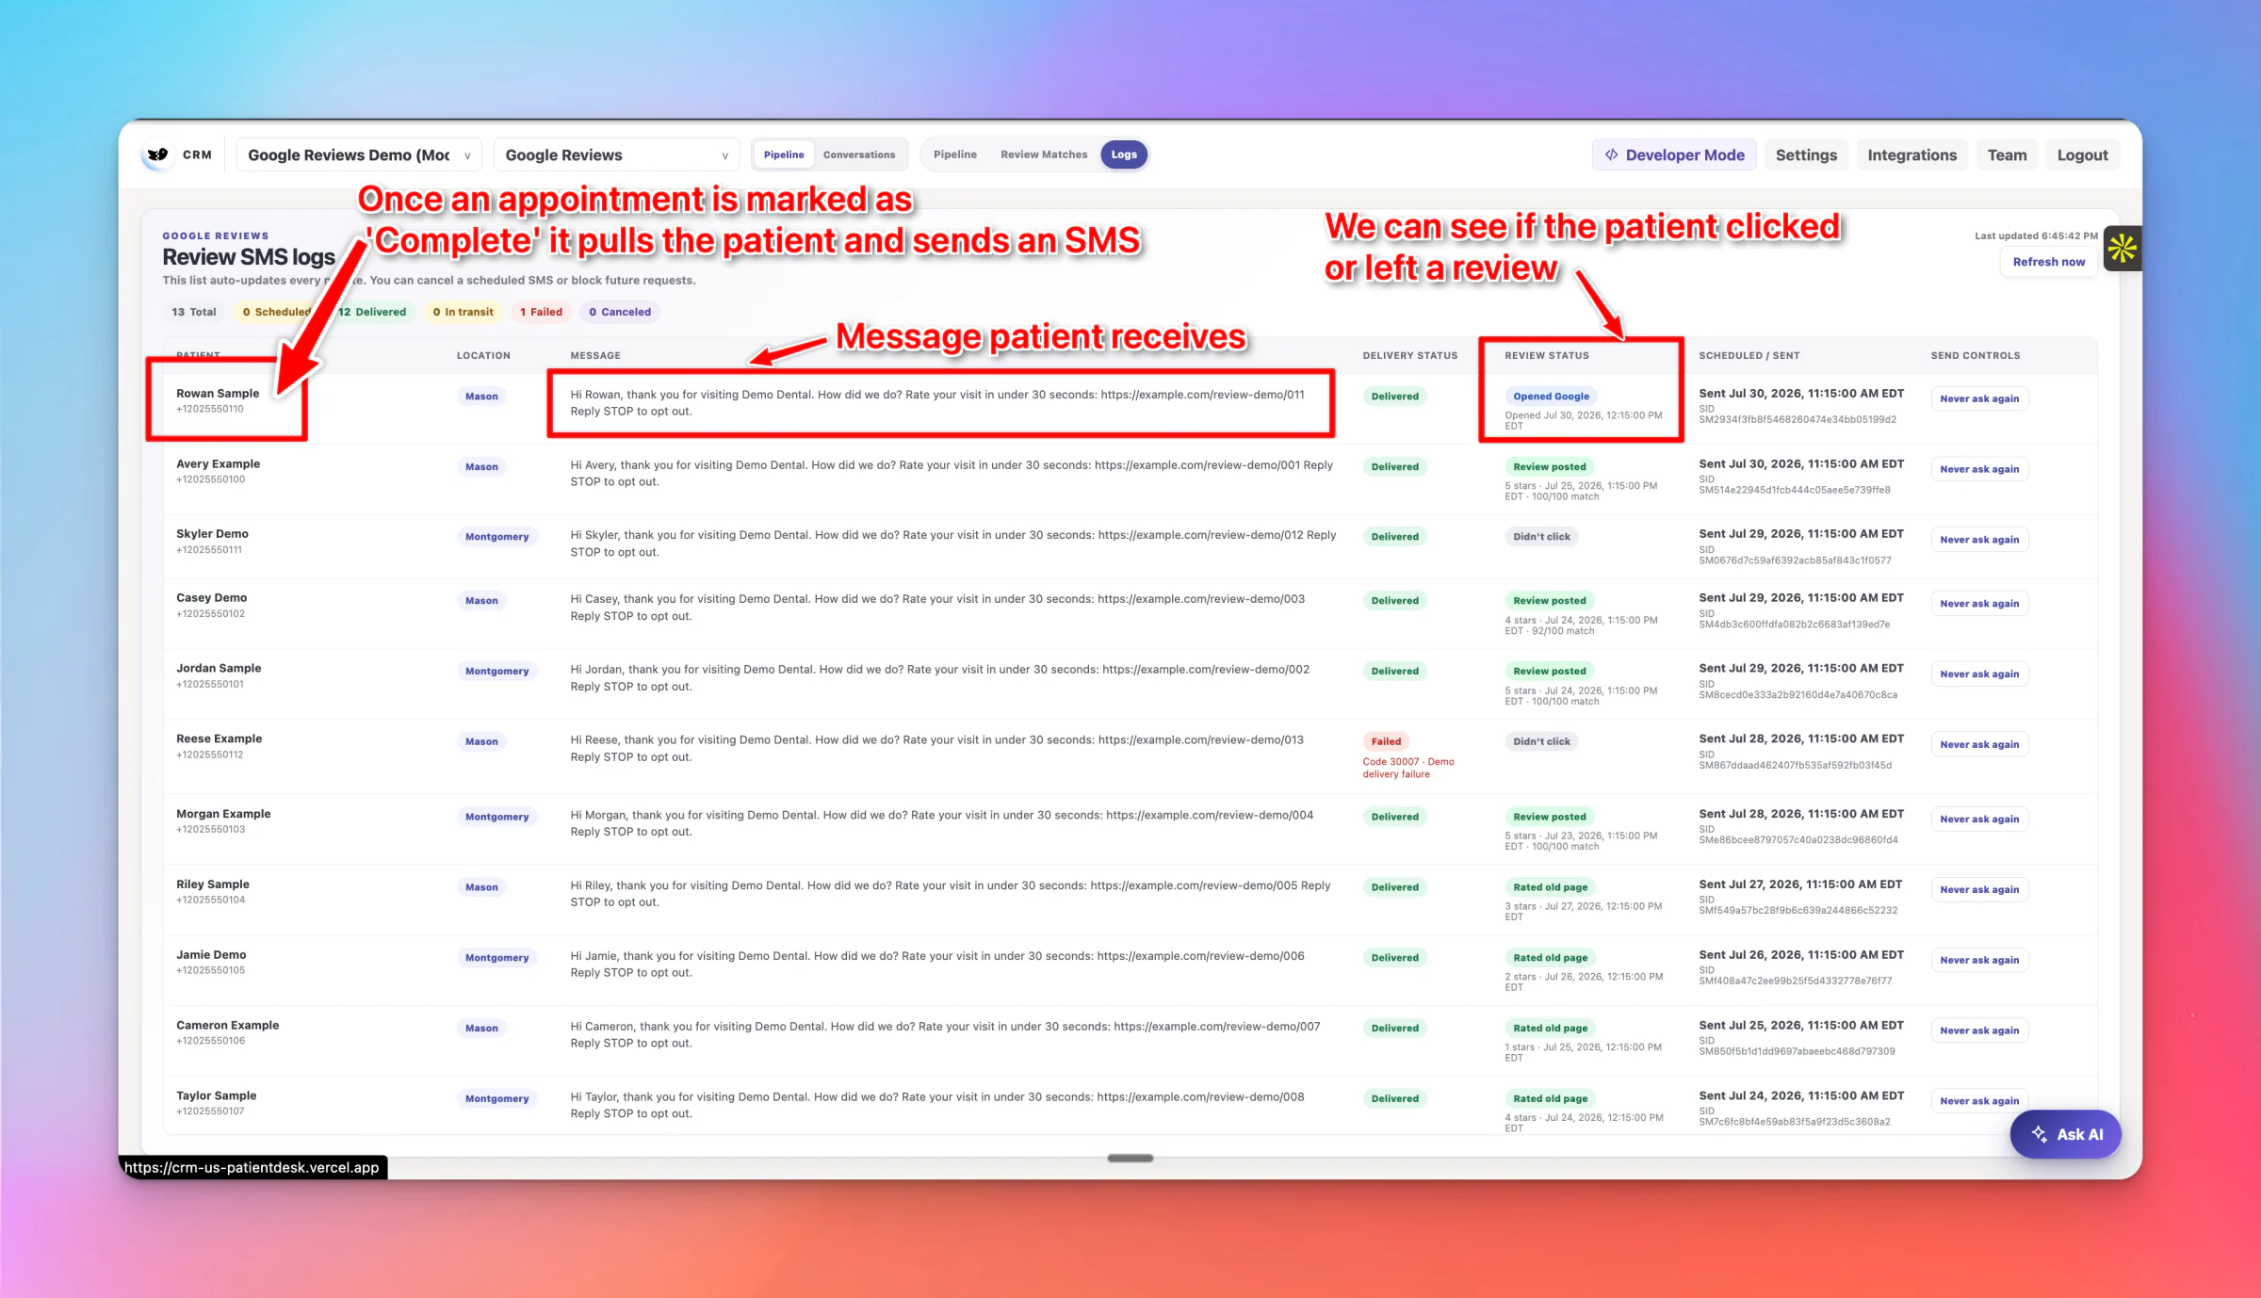This screenshot has height=1298, width=2261.
Task: Click the Code 30007 delivery failure text
Action: point(1407,768)
